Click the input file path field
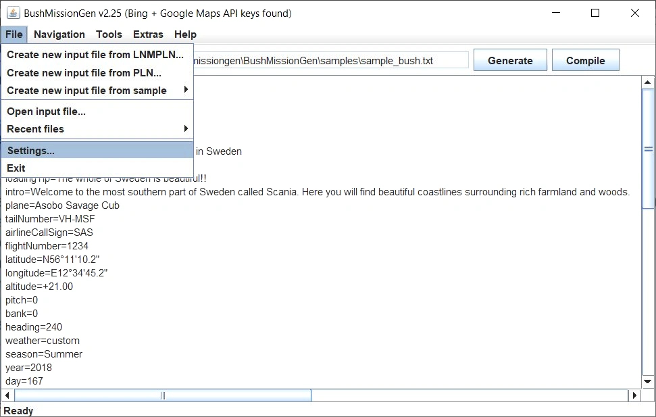 [331, 61]
